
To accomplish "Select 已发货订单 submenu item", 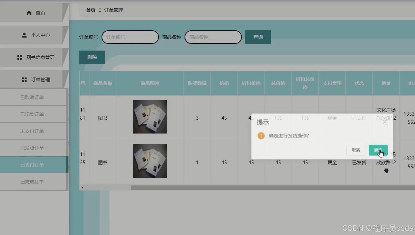I will tap(33, 148).
